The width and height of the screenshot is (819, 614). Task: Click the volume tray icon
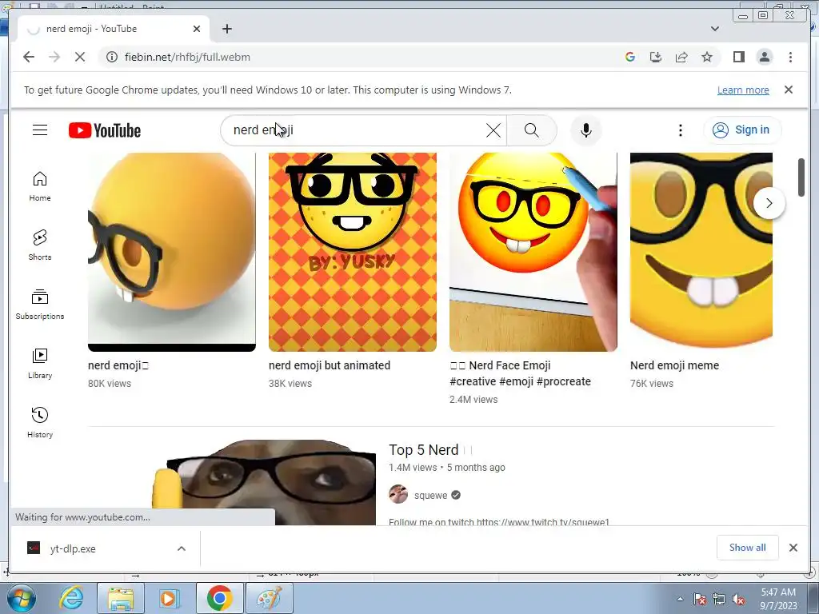tap(738, 600)
